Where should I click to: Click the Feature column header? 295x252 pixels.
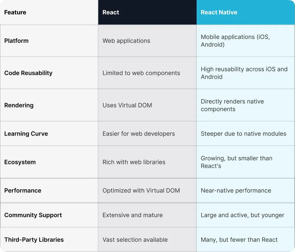click(15, 12)
